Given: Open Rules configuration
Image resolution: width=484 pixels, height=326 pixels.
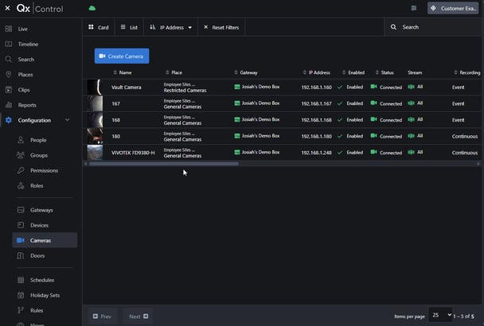Looking at the screenshot, I should 37,311.
